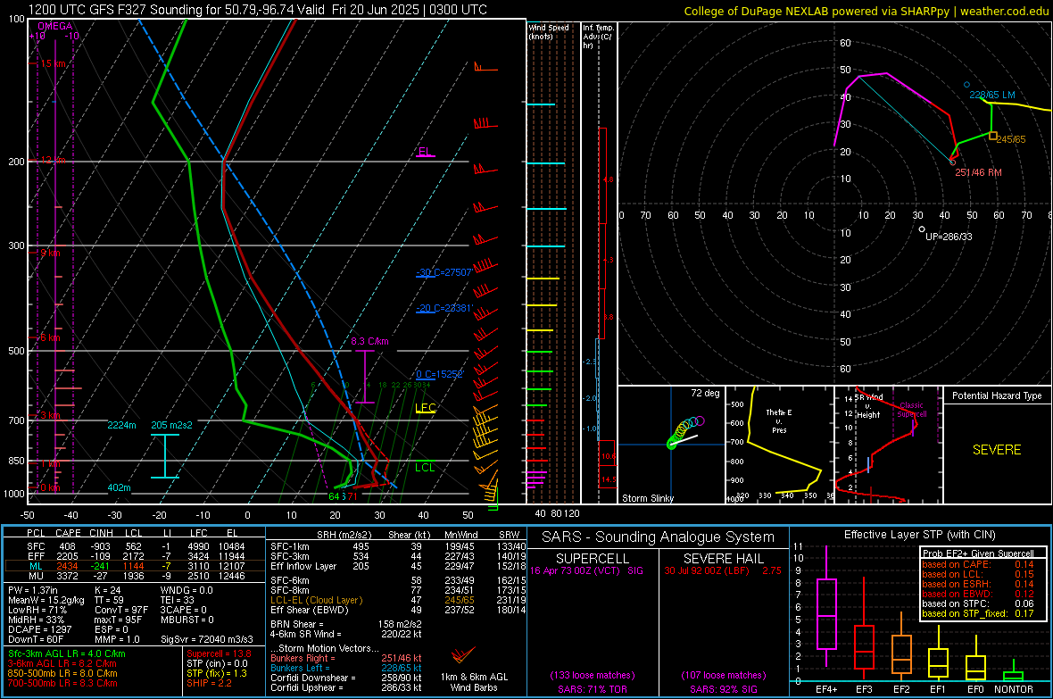Image resolution: width=1053 pixels, height=699 pixels.
Task: Click the 72 deg slinky tilt value
Action: click(705, 393)
